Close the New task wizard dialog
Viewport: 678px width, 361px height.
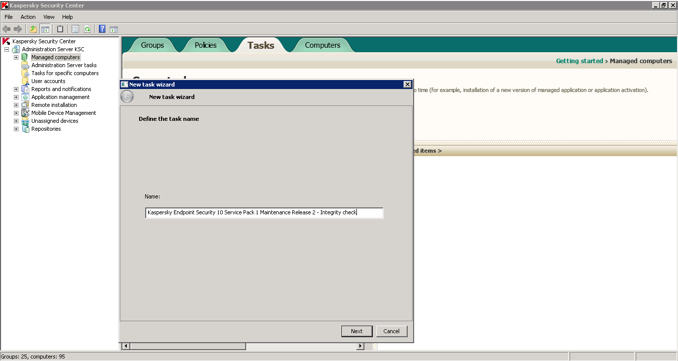pos(407,85)
